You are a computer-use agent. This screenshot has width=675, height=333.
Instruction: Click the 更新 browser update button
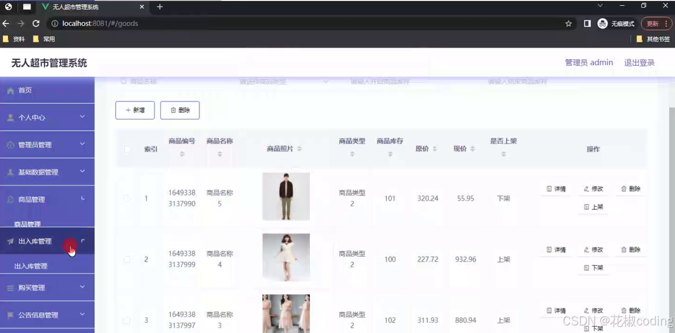(x=657, y=24)
